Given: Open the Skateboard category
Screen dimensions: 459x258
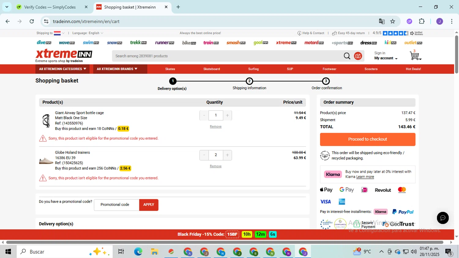Looking at the screenshot, I should tap(212, 69).
